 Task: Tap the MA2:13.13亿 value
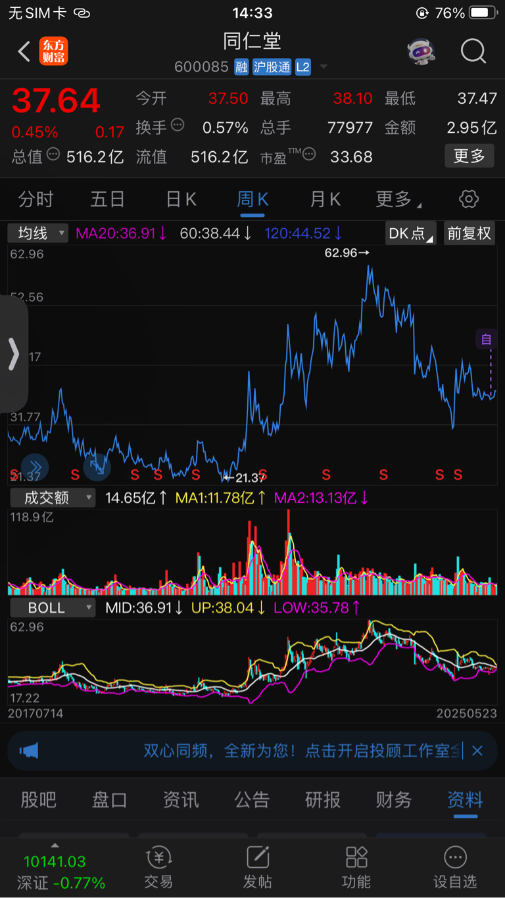tap(322, 498)
